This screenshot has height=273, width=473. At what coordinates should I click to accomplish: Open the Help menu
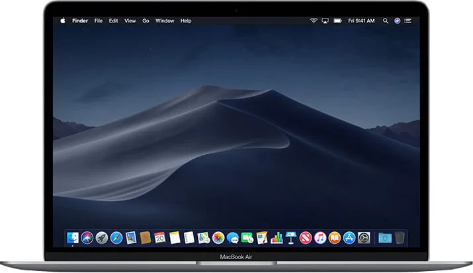pos(186,20)
